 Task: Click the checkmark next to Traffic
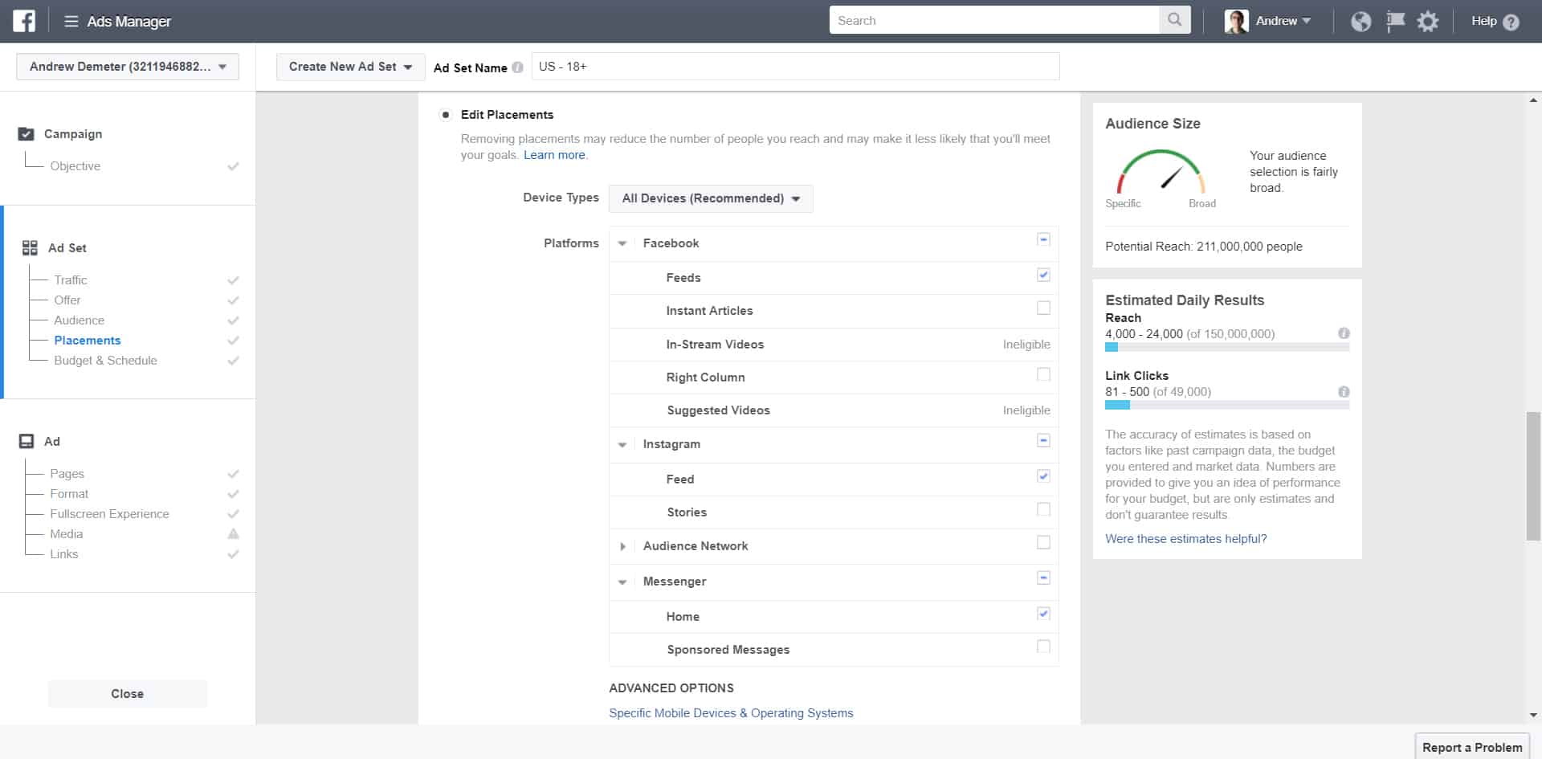pos(233,280)
